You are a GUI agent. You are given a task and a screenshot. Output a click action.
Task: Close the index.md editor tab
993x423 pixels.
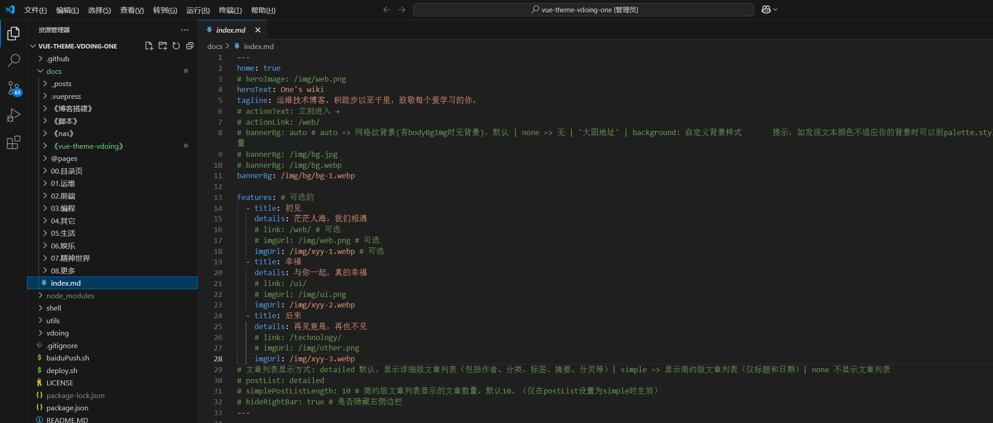tap(258, 30)
